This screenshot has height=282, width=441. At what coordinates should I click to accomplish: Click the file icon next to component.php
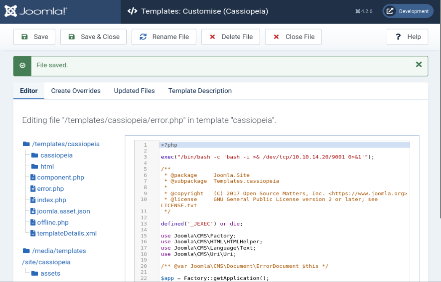[x=33, y=177]
